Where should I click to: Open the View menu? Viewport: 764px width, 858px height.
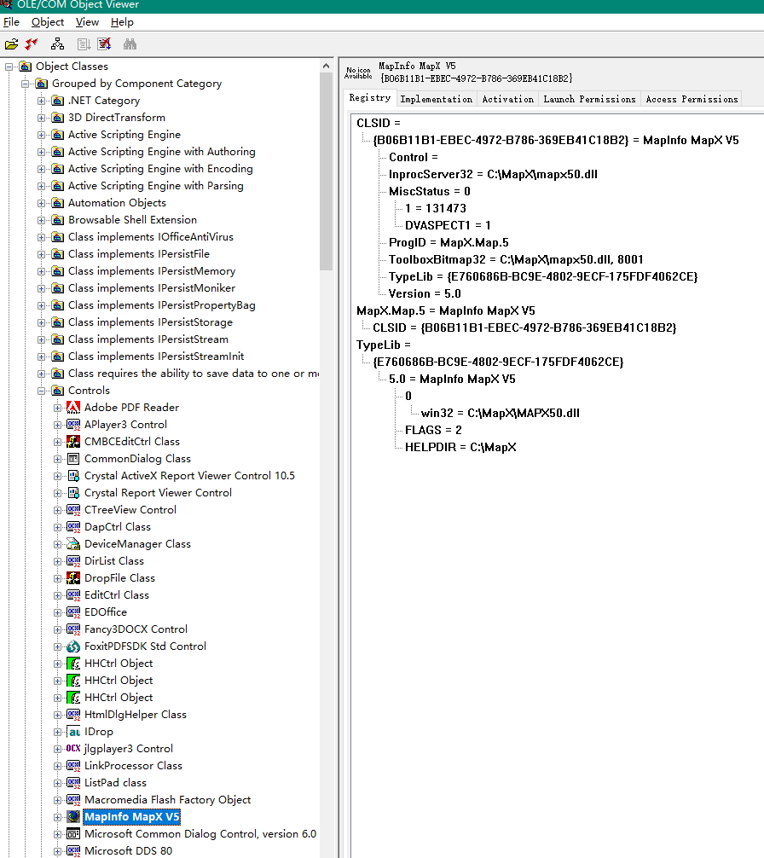tap(87, 22)
